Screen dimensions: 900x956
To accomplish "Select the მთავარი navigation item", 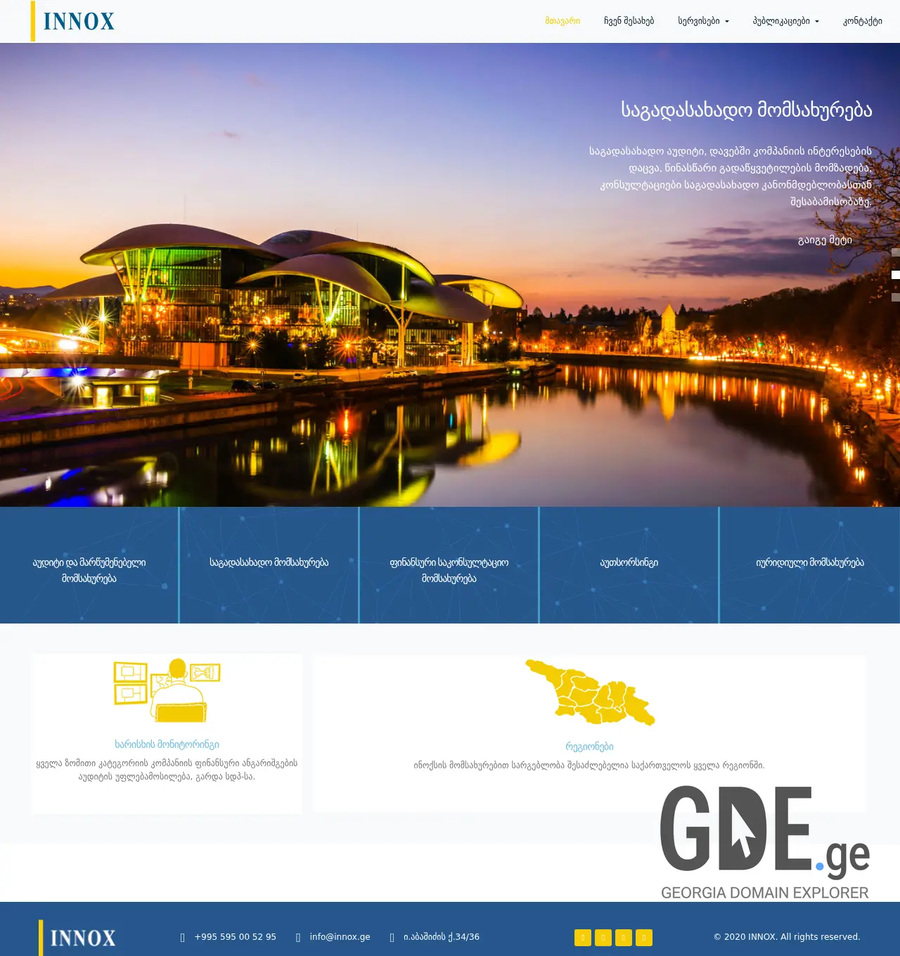I will click(x=562, y=21).
